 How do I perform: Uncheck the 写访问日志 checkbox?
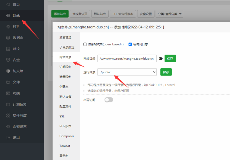[x=130, y=44]
